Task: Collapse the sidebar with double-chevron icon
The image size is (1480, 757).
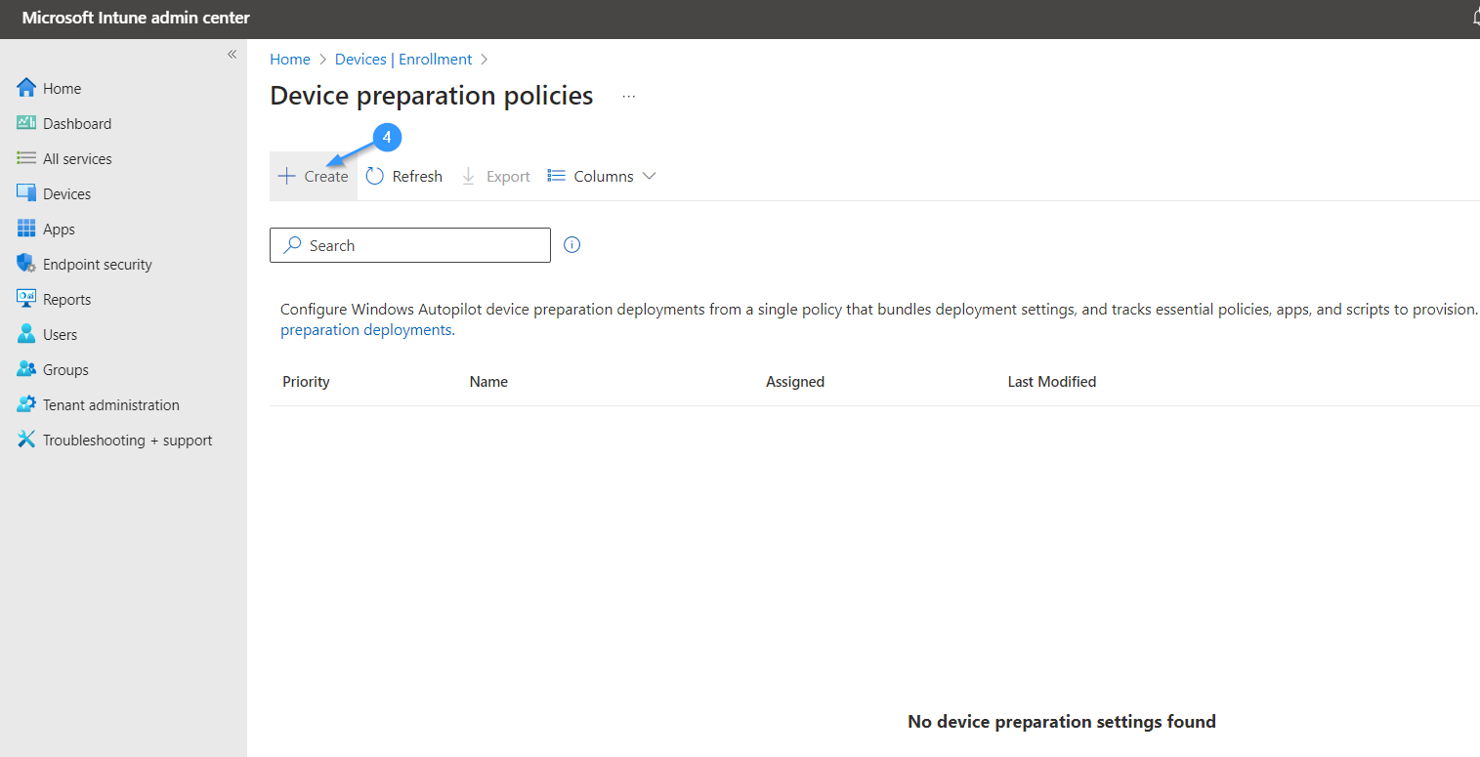Action: 232,54
